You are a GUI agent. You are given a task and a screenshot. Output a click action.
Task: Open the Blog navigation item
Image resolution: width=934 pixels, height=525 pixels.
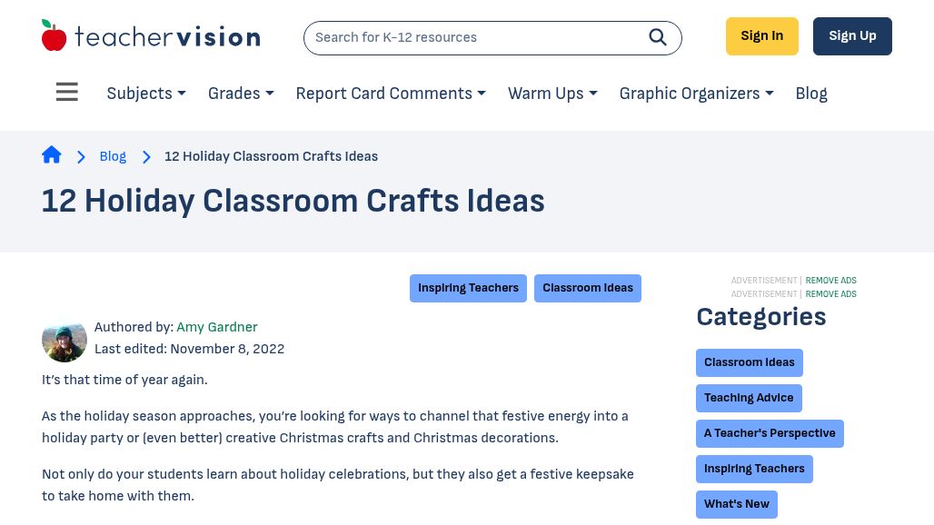[811, 94]
